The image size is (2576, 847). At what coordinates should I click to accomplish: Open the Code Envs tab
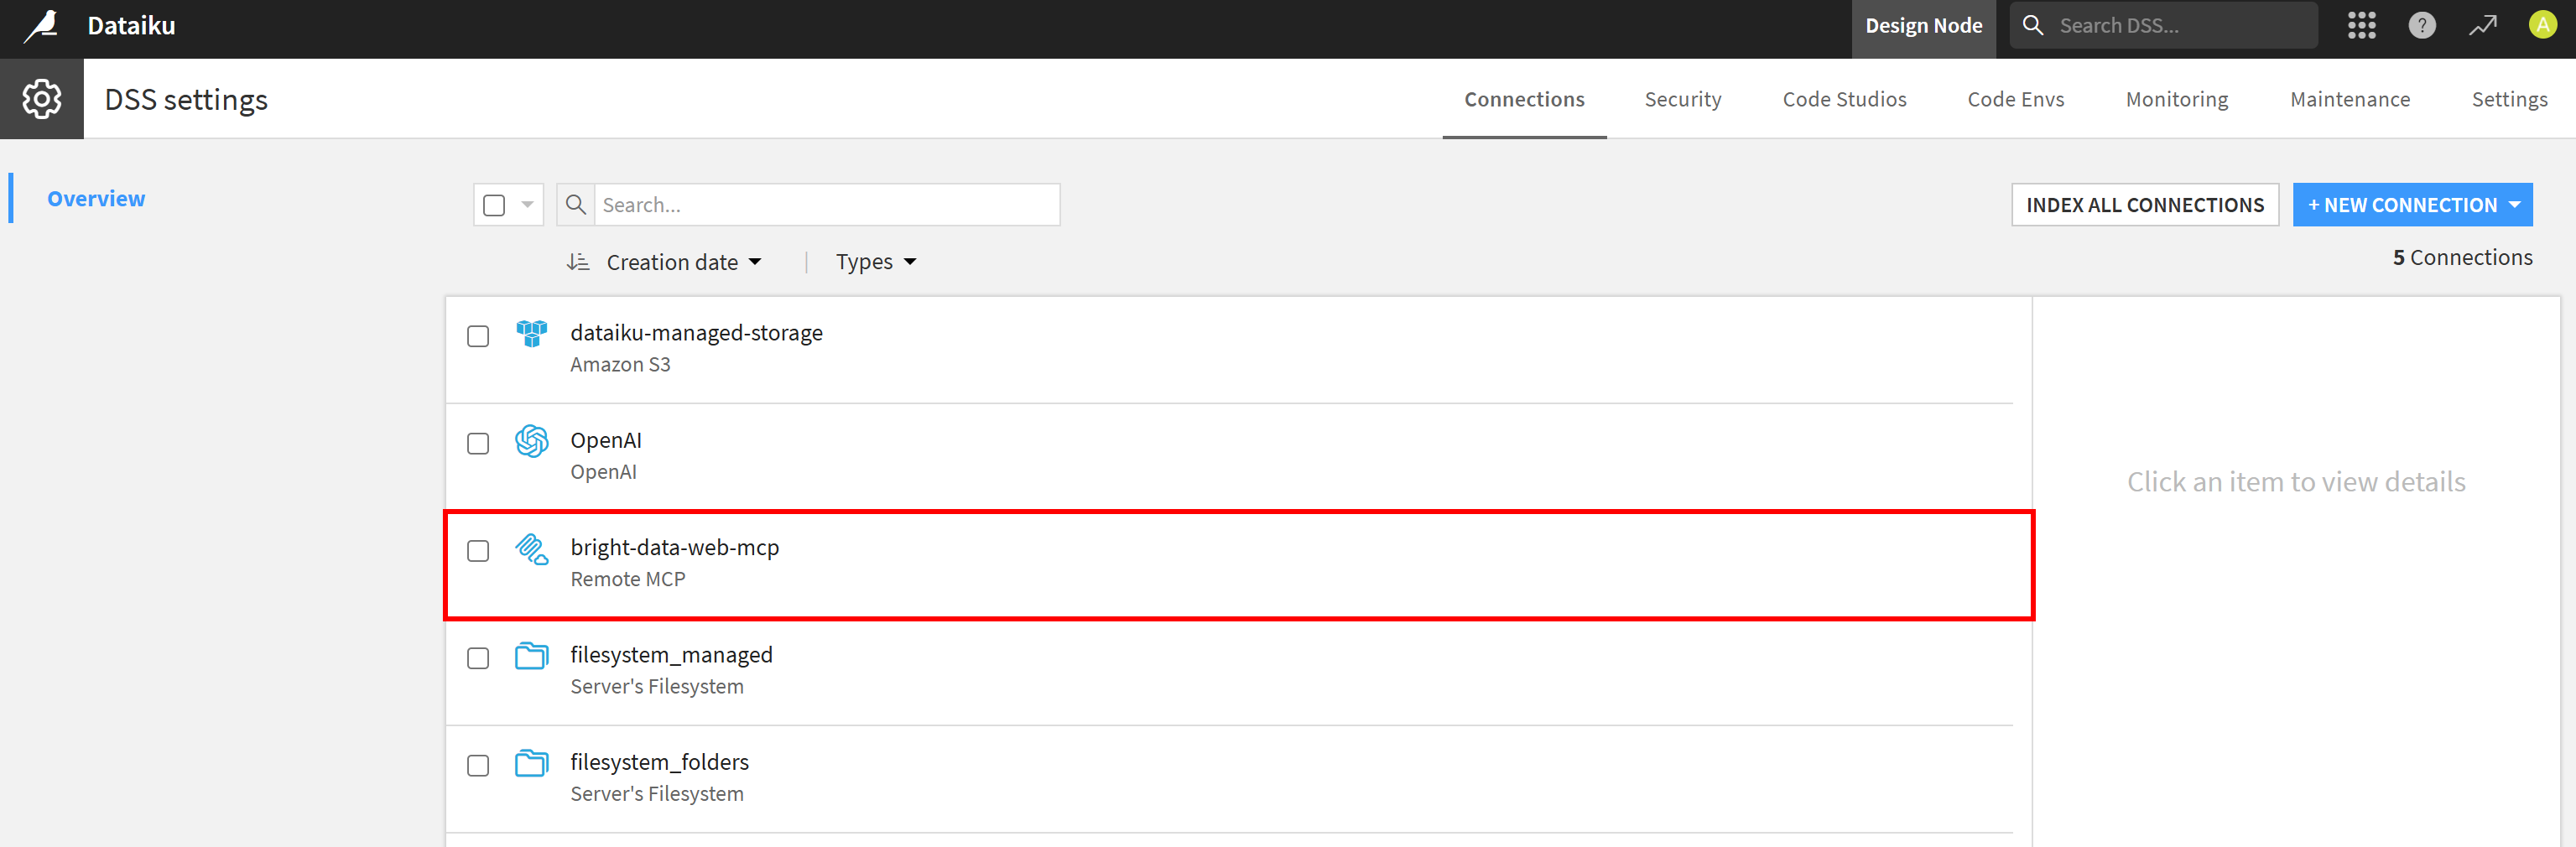pyautogui.click(x=2015, y=99)
